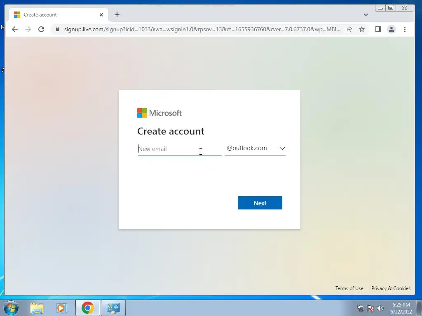422x316 pixels.
Task: Select the Create account tab
Action: (x=59, y=15)
